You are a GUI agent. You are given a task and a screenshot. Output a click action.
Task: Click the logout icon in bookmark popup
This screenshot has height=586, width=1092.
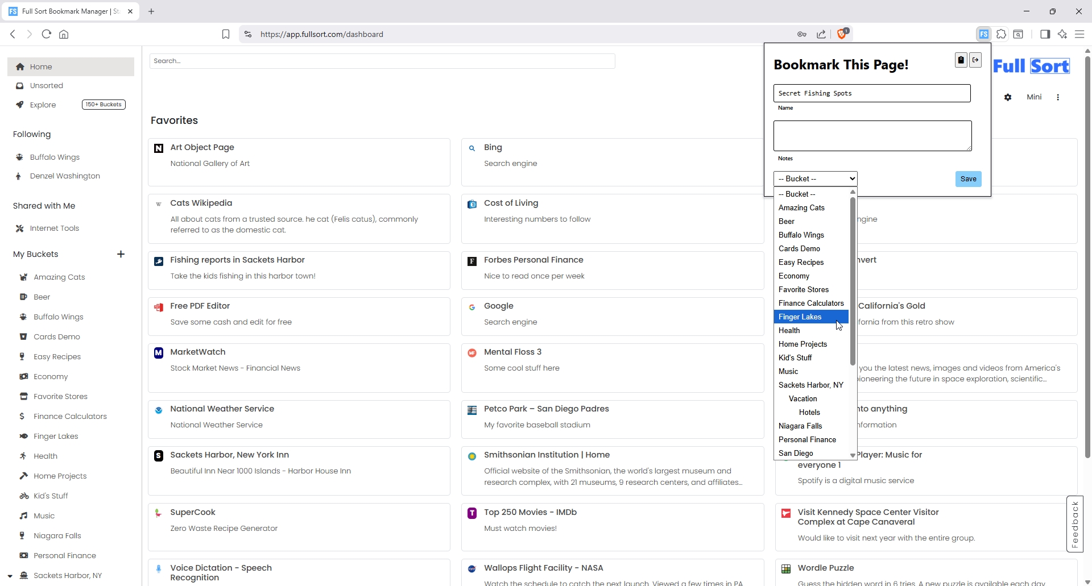tap(975, 60)
